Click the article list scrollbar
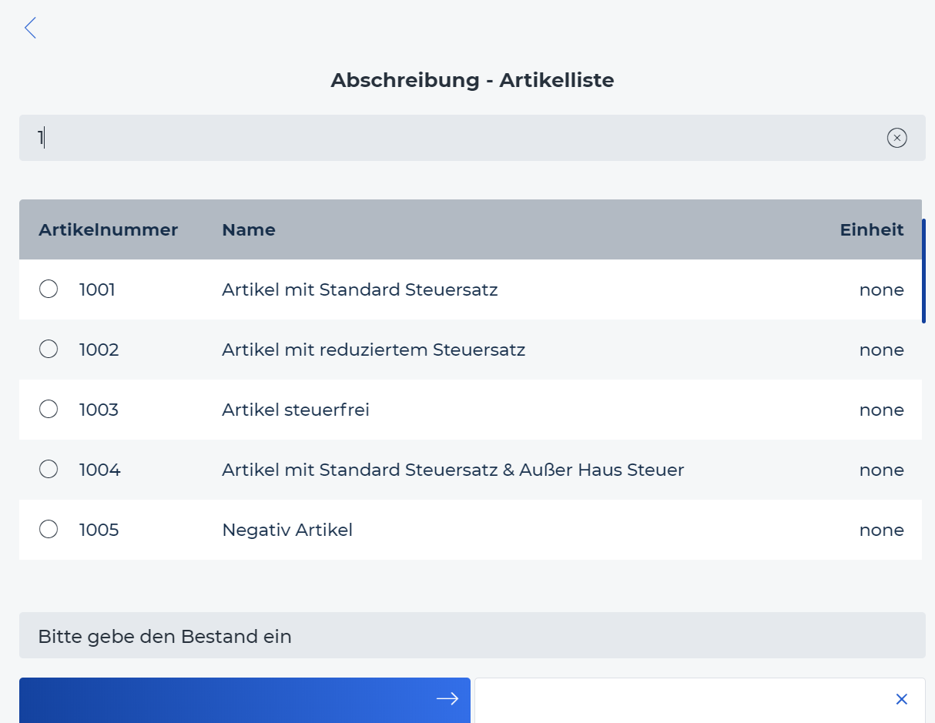935x723 pixels. (x=923, y=271)
